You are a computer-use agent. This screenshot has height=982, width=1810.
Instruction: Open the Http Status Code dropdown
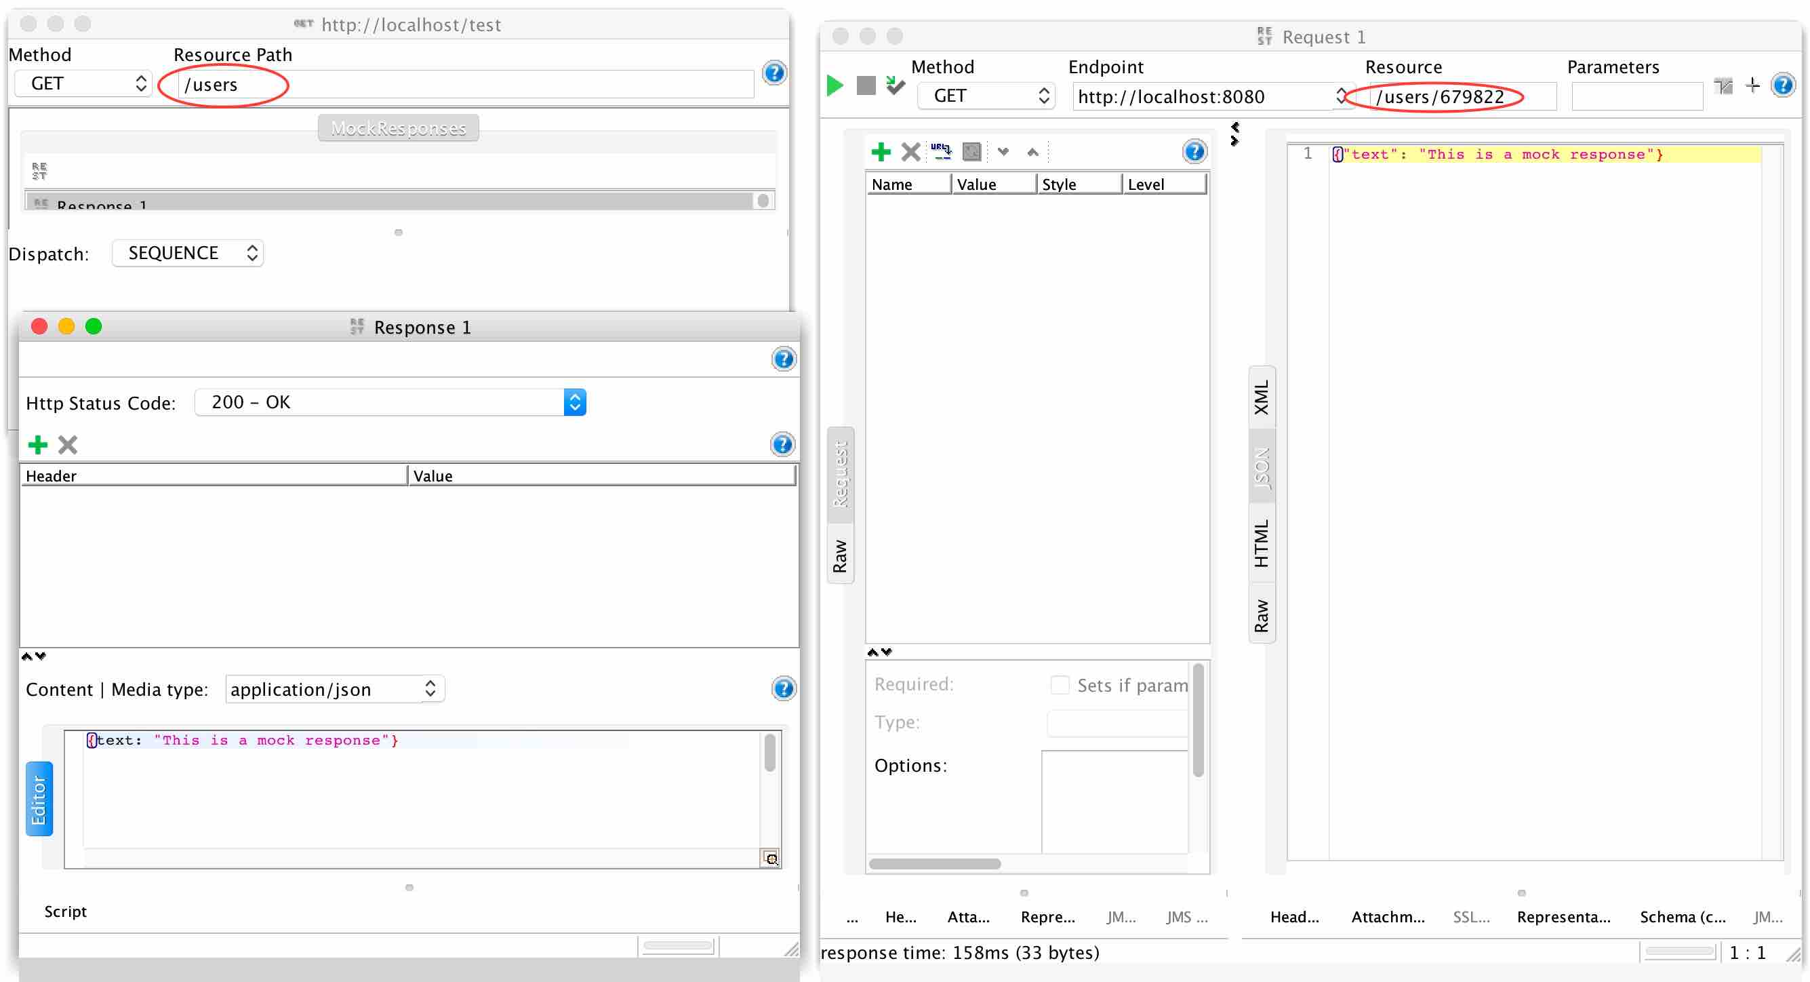point(390,403)
